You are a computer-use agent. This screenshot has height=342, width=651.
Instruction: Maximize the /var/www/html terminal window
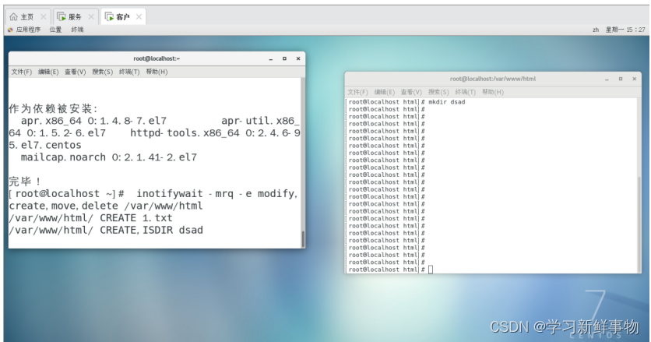(x=621, y=79)
